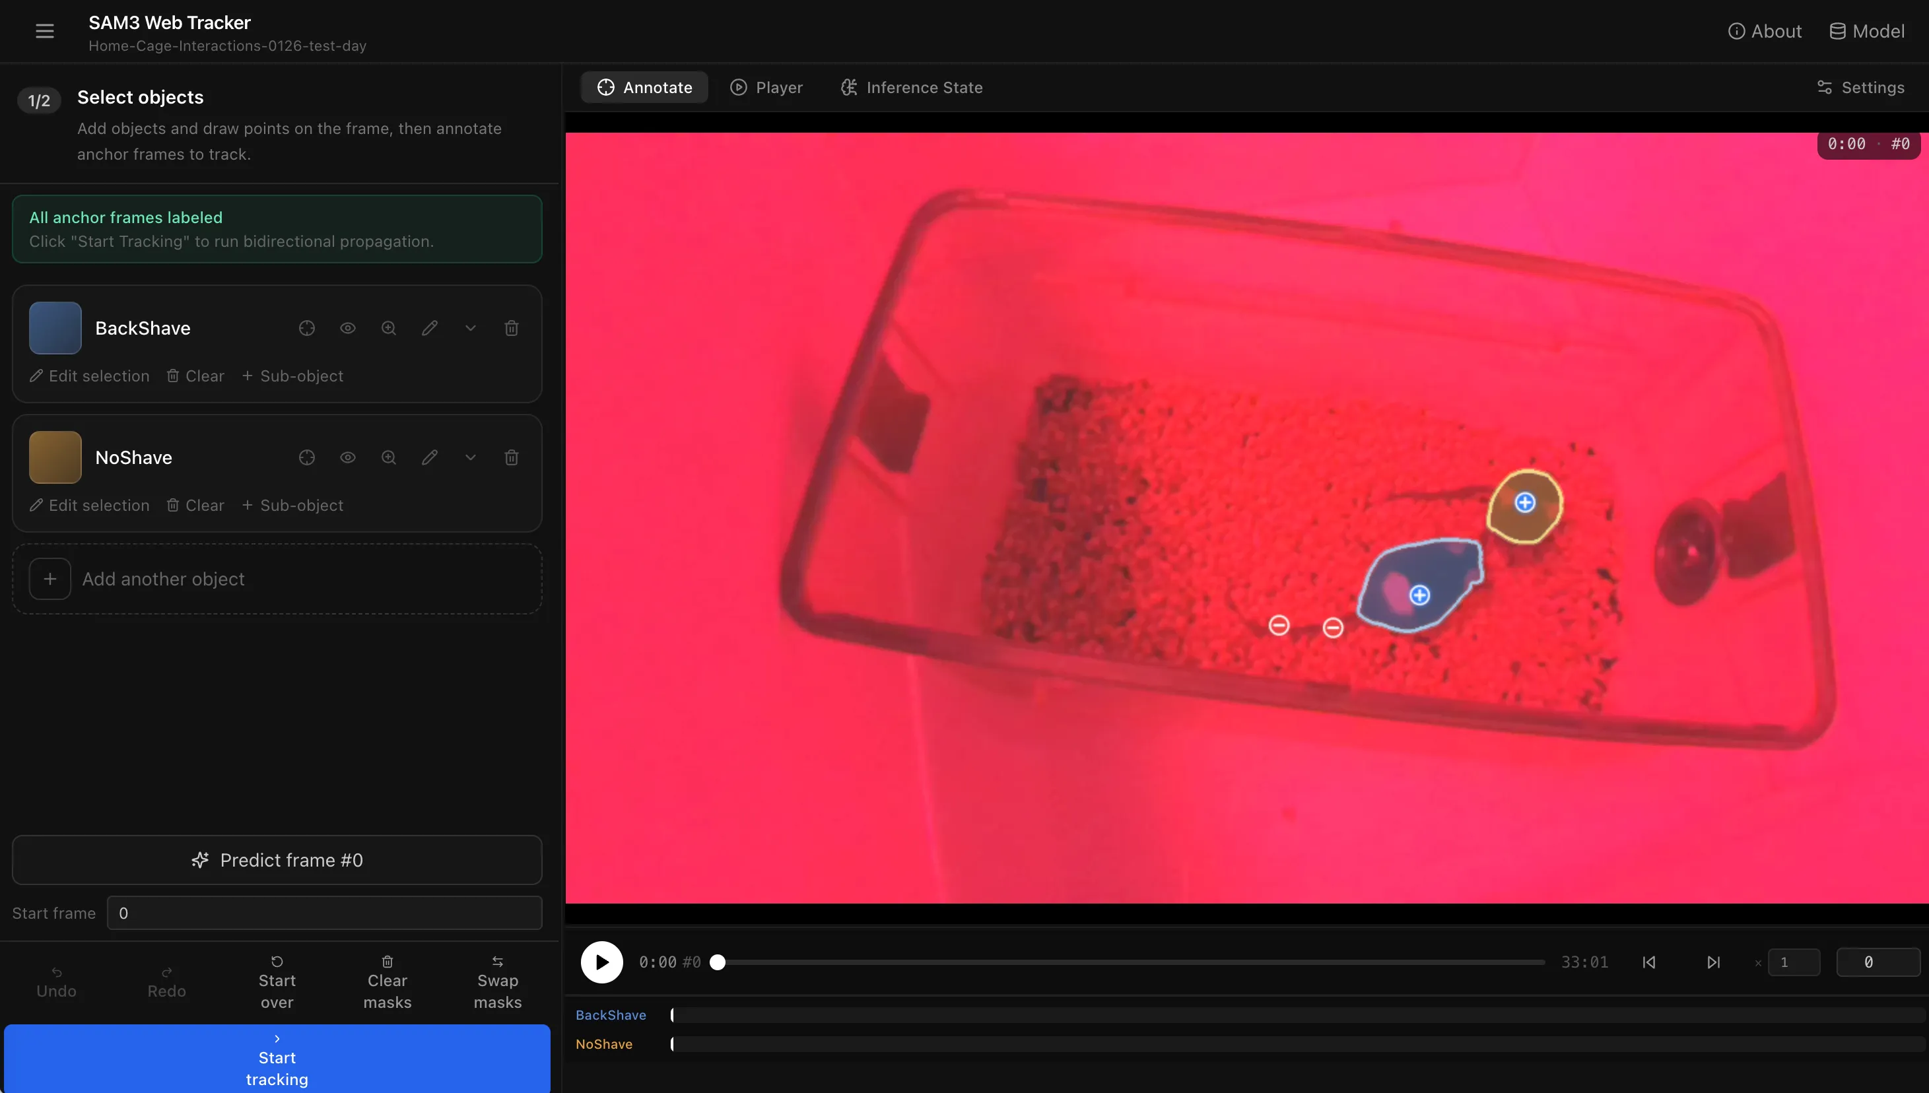Play the video
The width and height of the screenshot is (1929, 1093).
tap(601, 962)
